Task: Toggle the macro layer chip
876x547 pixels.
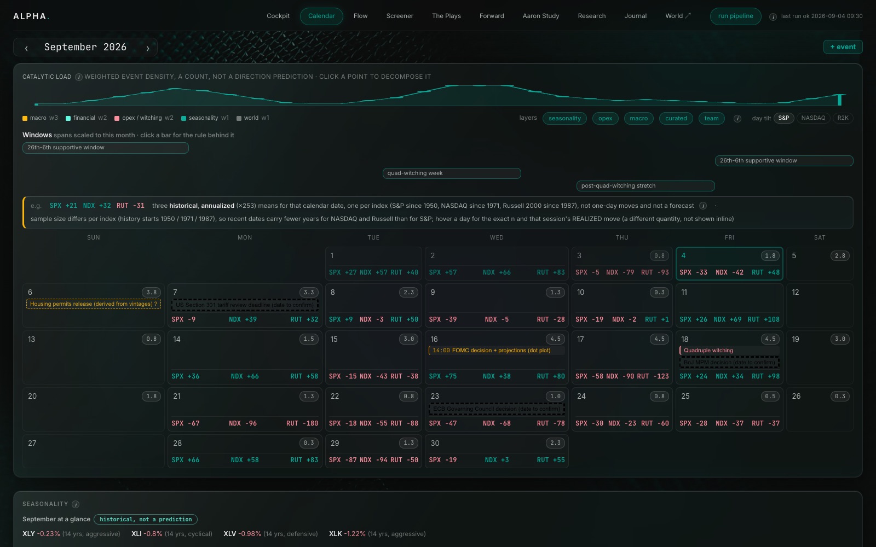Action: click(638, 118)
